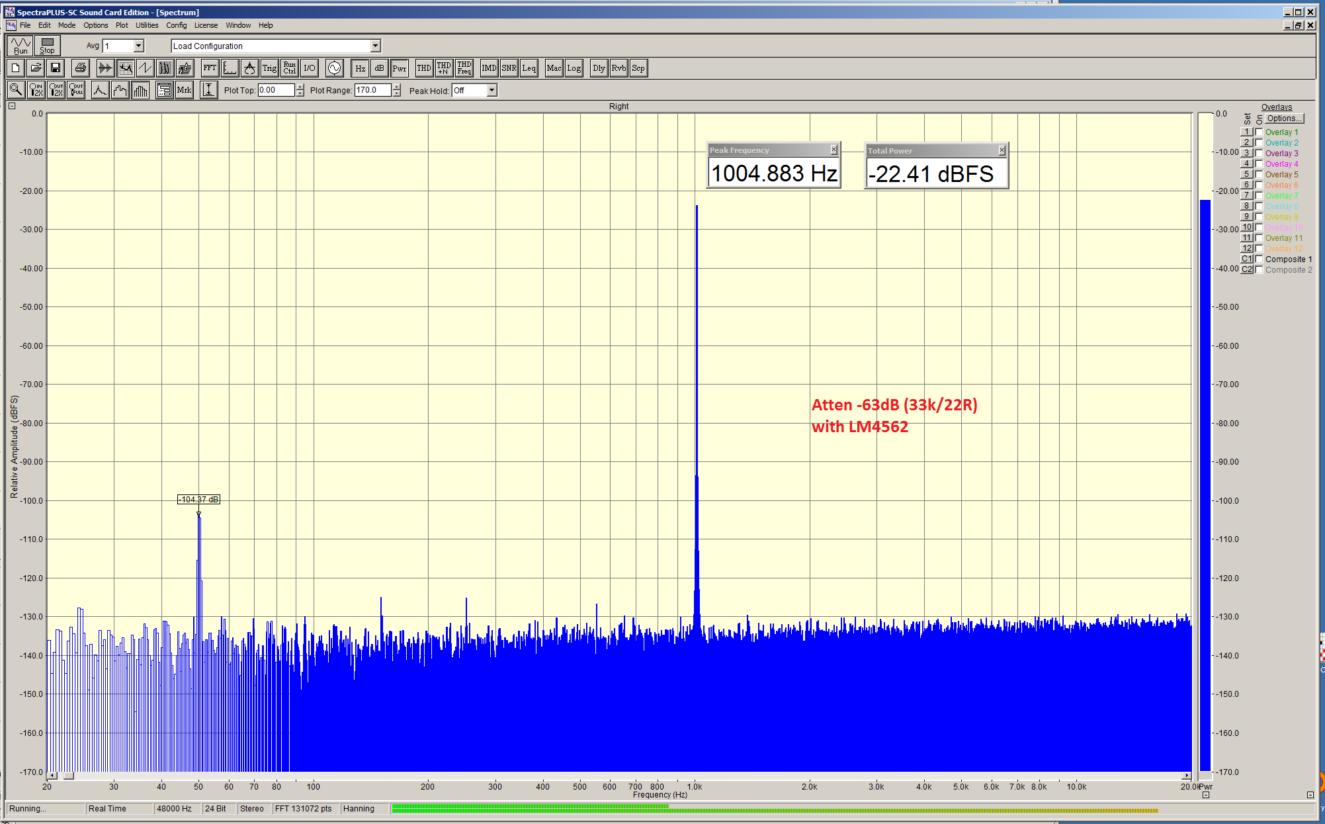Click the I/O devices button
This screenshot has width=1325, height=824.
point(309,68)
